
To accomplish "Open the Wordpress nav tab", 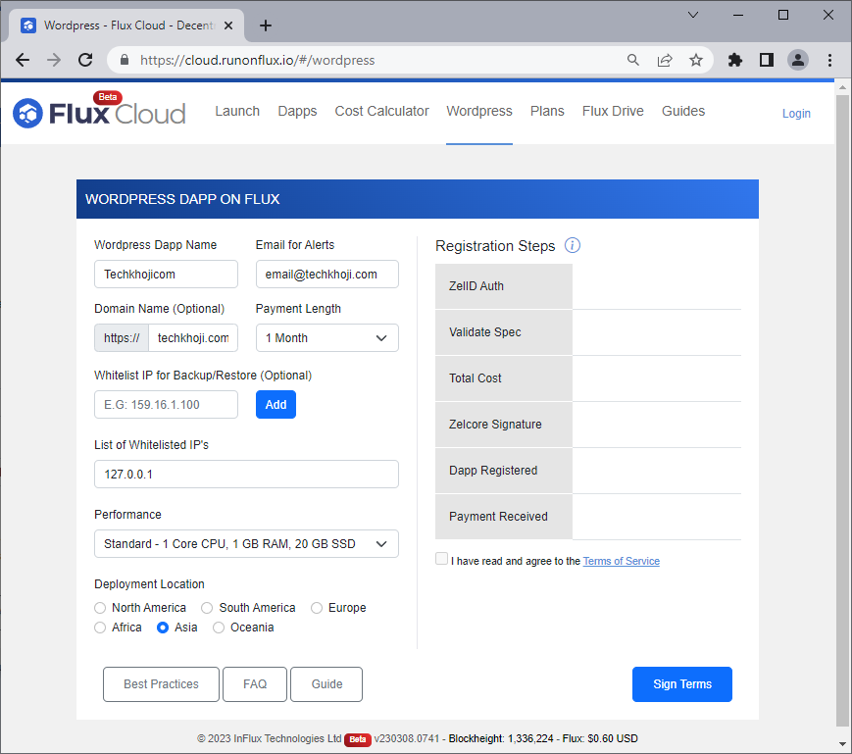I will point(479,111).
